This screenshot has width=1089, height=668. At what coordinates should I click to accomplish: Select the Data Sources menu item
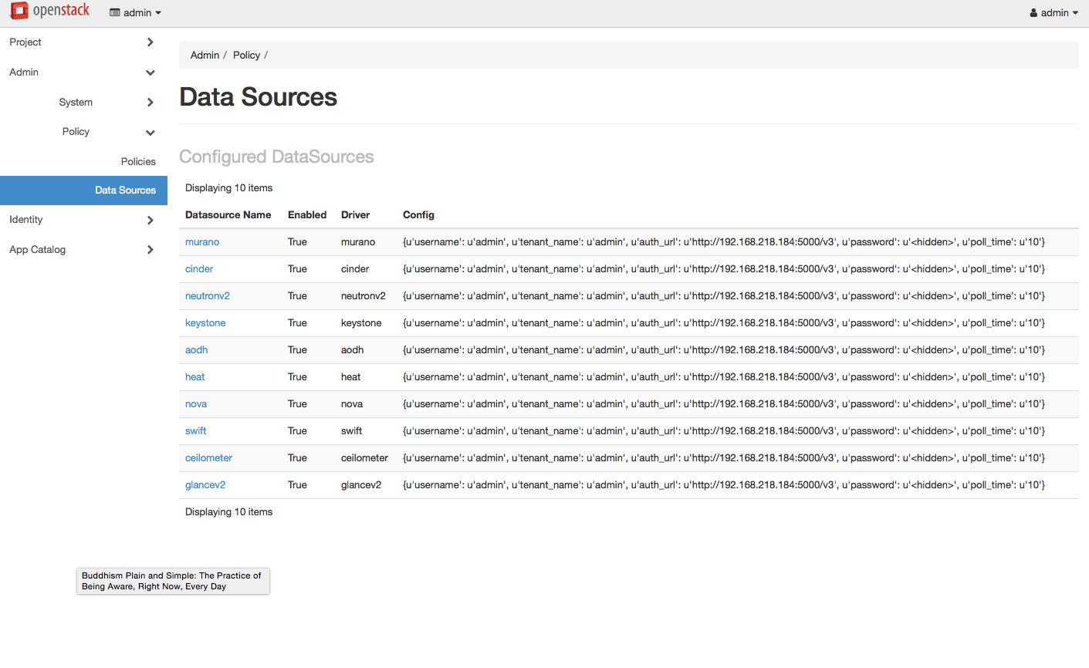(83, 191)
